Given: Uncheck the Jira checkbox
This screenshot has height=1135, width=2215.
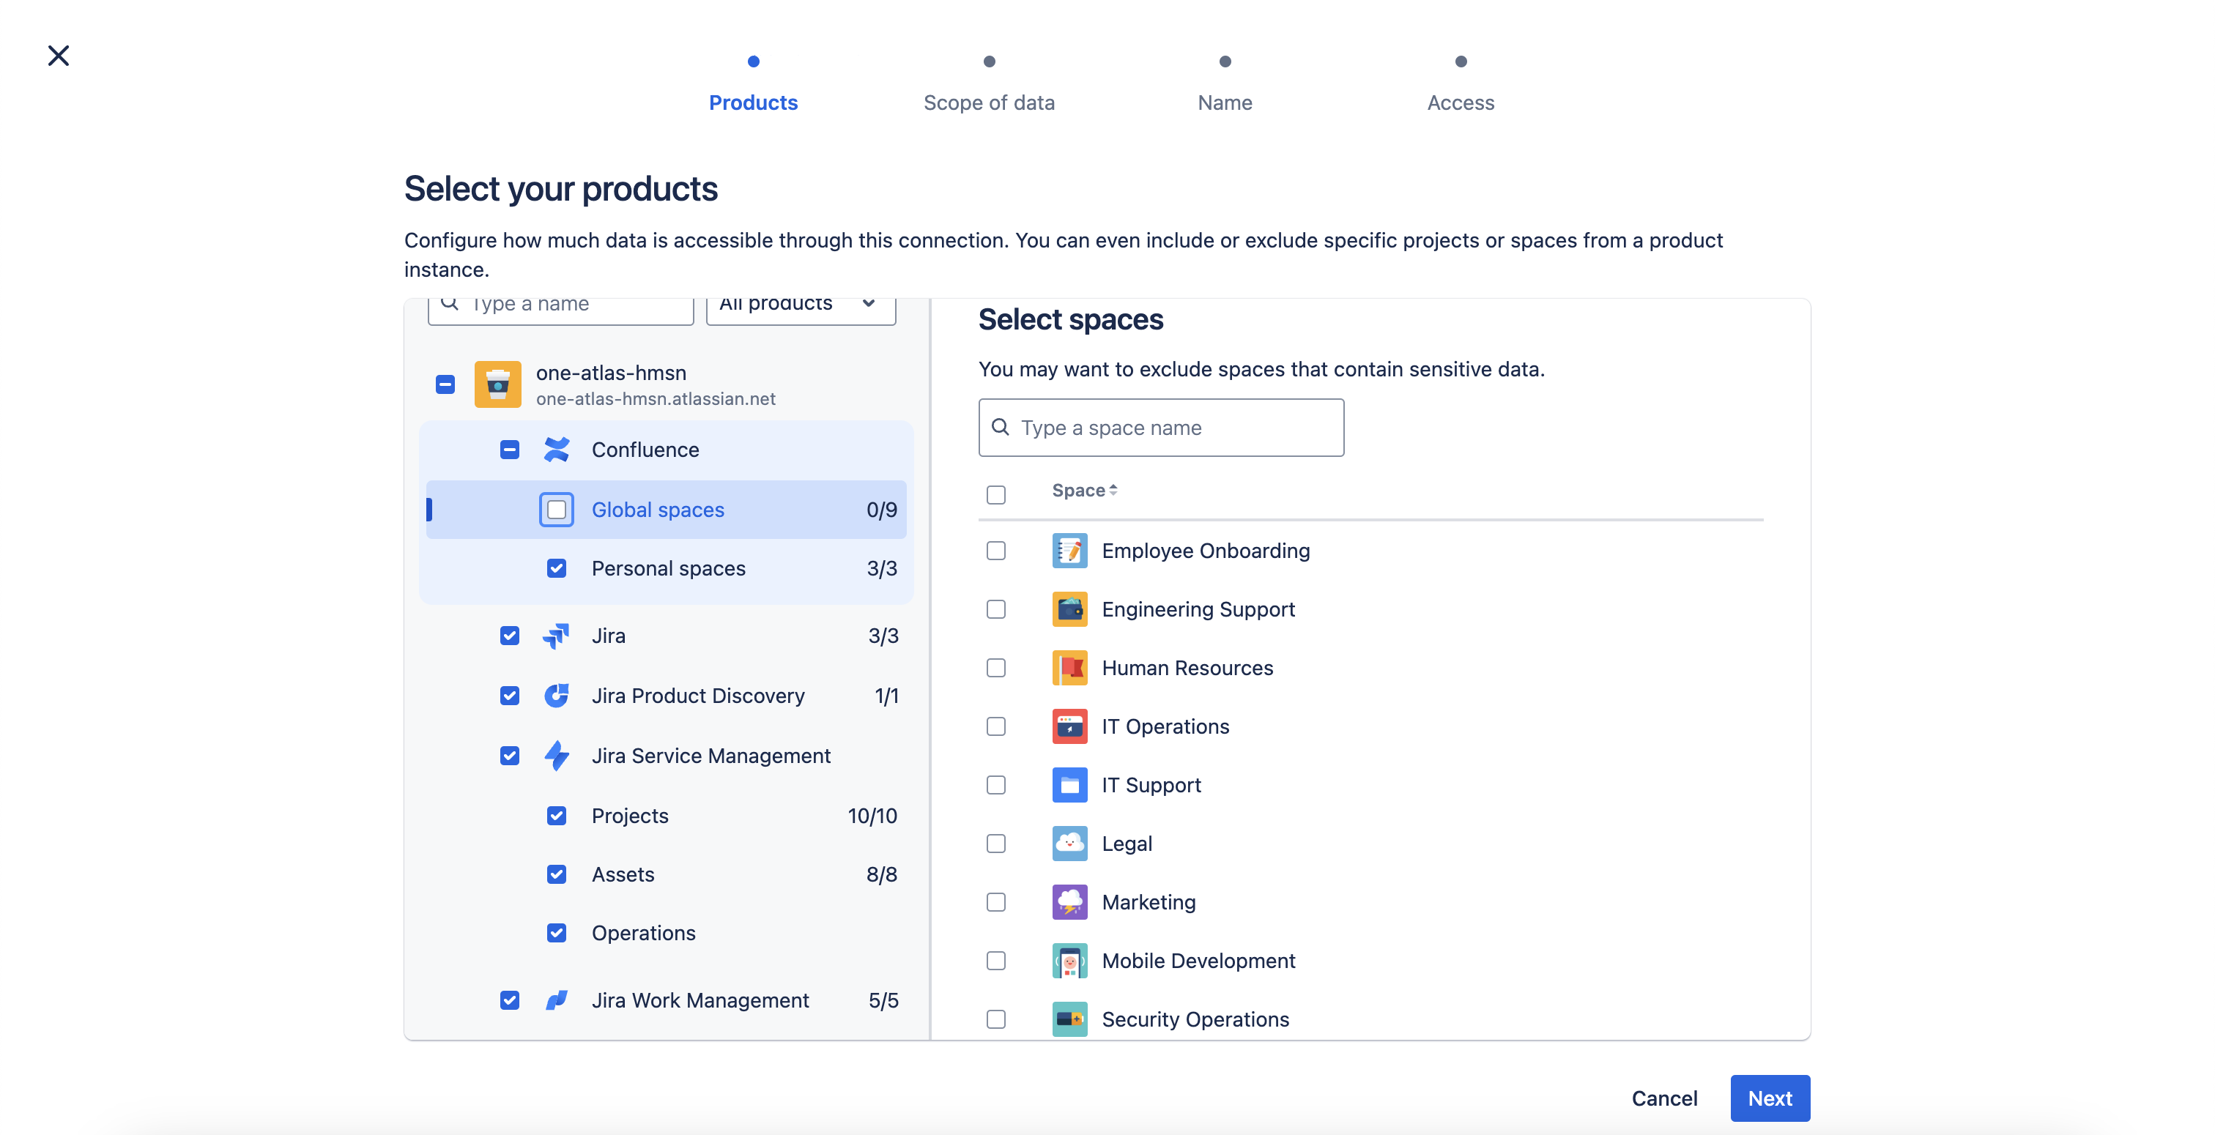Looking at the screenshot, I should tap(510, 636).
